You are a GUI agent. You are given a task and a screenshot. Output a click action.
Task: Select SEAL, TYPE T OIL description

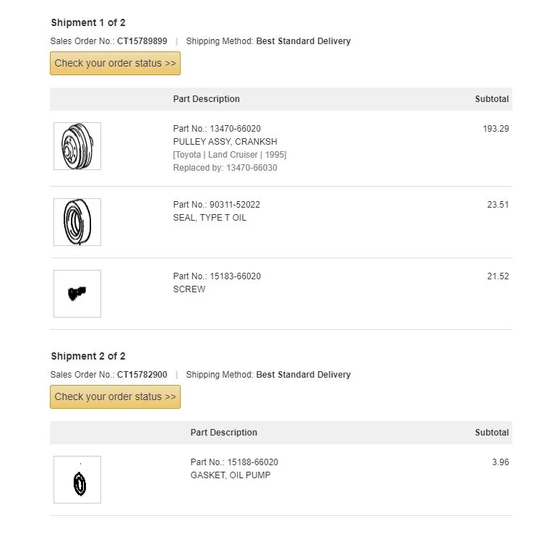(210, 218)
